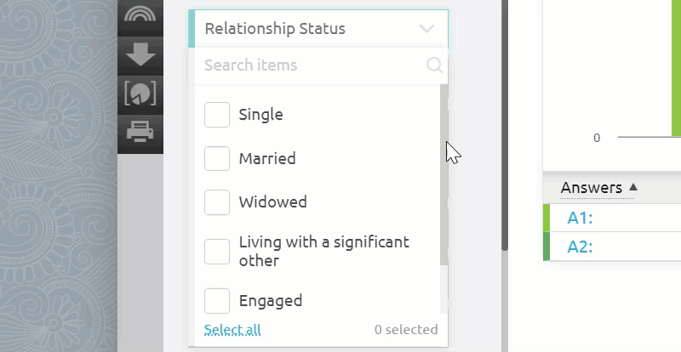This screenshot has height=352, width=681.
Task: Check the Engaged checkbox
Action: click(217, 300)
